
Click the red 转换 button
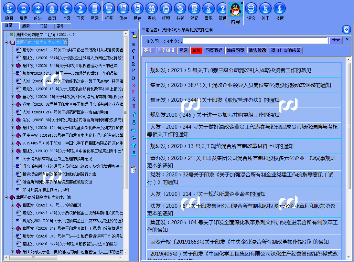pos(197,50)
